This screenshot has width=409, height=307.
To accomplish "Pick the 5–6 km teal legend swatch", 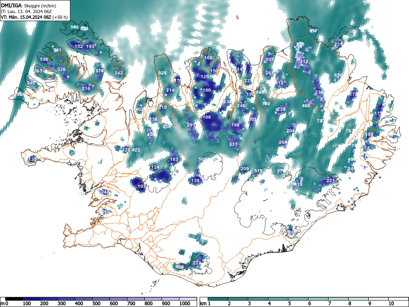I will click(298, 299).
